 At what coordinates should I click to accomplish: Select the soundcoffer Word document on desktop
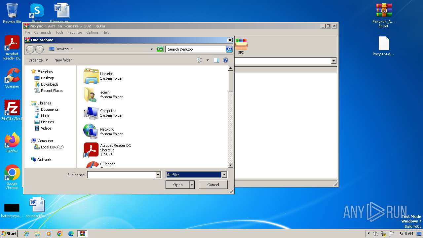click(x=37, y=208)
